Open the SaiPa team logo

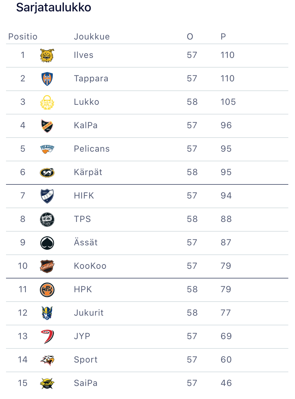(x=47, y=383)
